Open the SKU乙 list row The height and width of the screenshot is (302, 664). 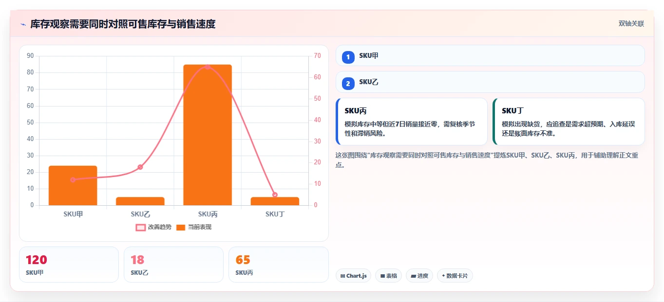coord(490,82)
